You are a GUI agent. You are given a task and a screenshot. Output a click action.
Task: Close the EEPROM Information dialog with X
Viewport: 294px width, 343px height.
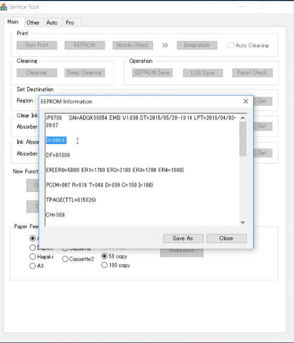[246, 101]
